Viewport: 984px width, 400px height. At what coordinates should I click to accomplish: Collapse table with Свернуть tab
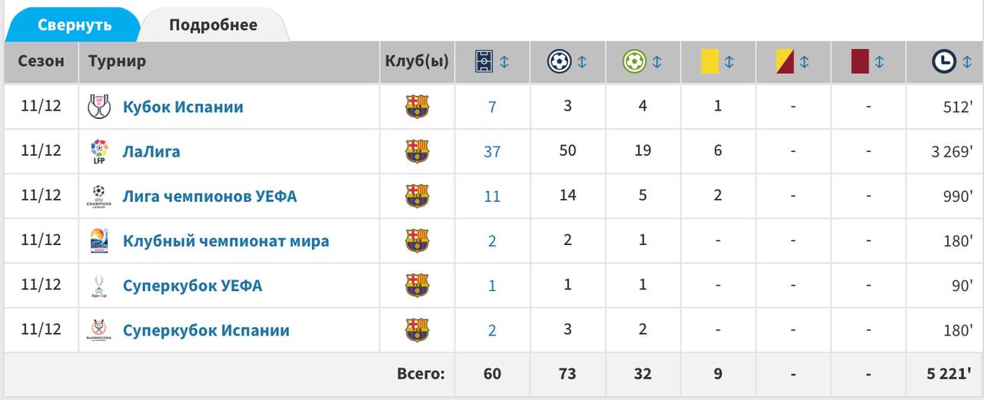tap(75, 25)
